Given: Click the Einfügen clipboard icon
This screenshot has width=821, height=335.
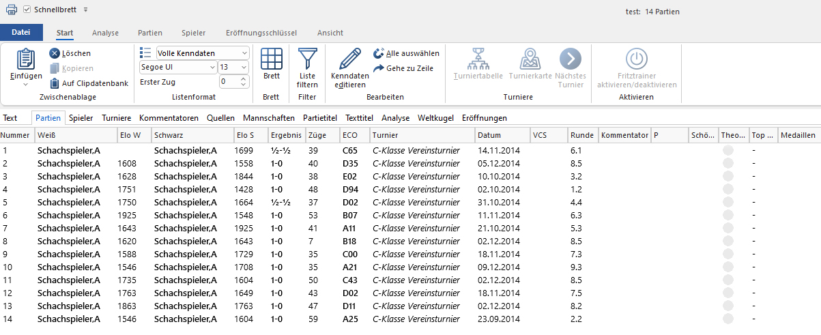Looking at the screenshot, I should [26, 61].
